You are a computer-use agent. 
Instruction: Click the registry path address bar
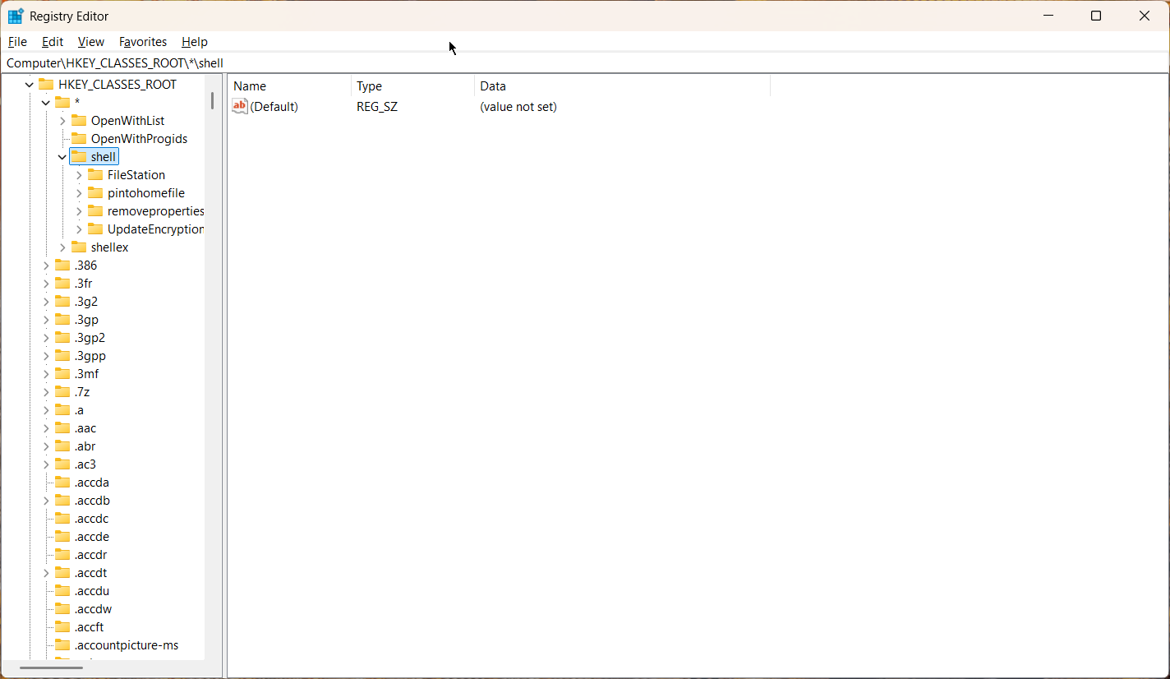[x=585, y=62]
